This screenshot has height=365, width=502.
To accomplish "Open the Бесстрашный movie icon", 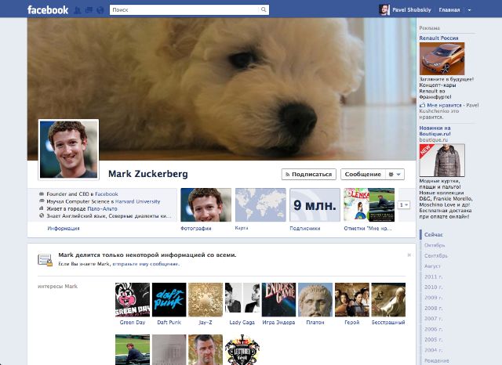I will point(388,299).
